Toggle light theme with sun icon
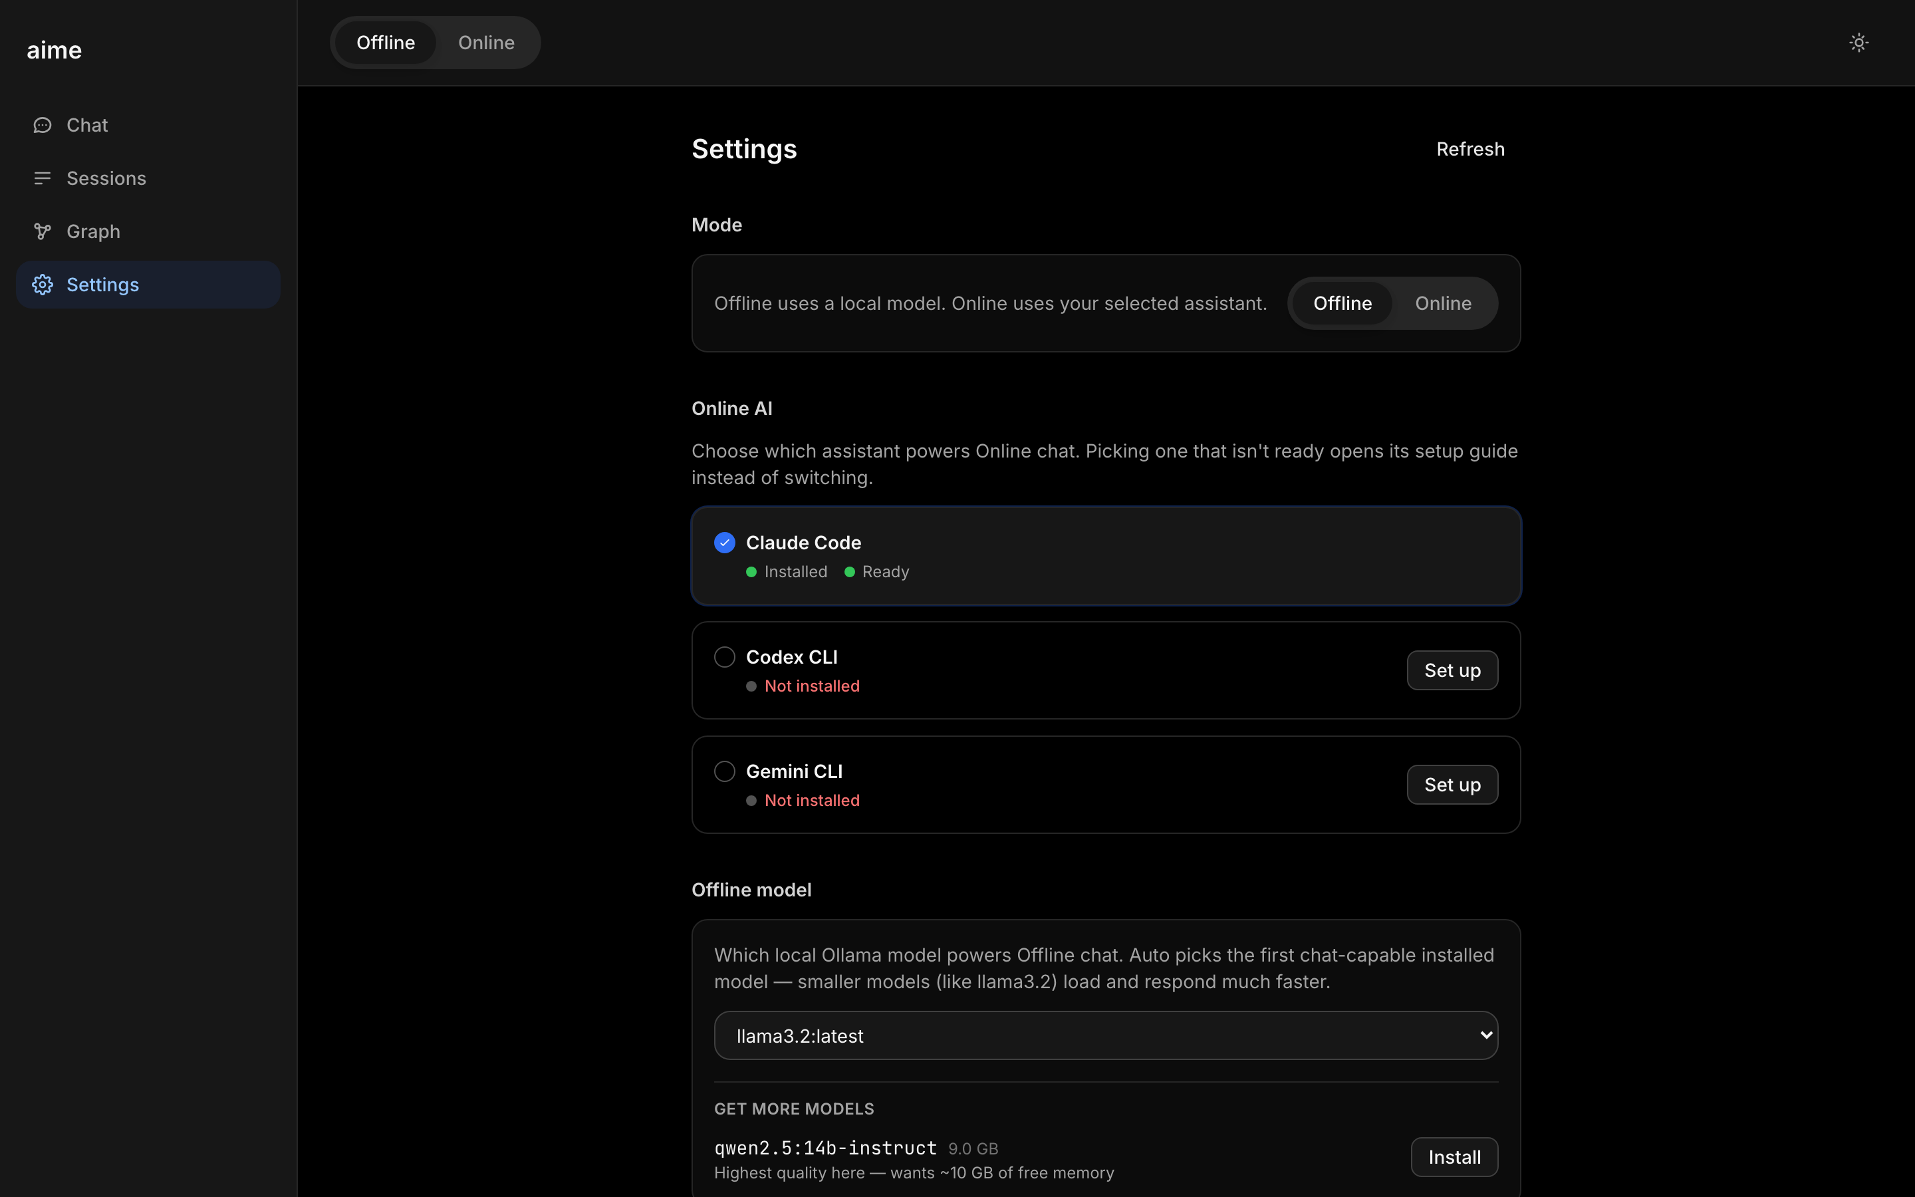 1859,43
